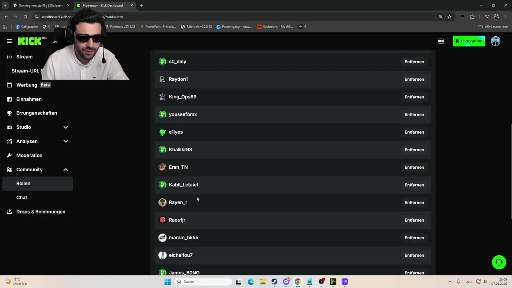
Task: Open Chrome's tab search dropdown
Action: click(x=5, y=6)
